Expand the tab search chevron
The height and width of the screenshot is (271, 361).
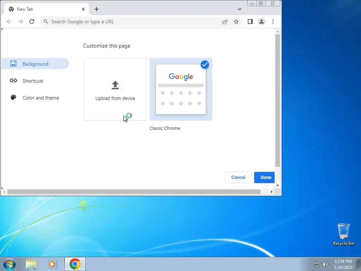coord(240,9)
